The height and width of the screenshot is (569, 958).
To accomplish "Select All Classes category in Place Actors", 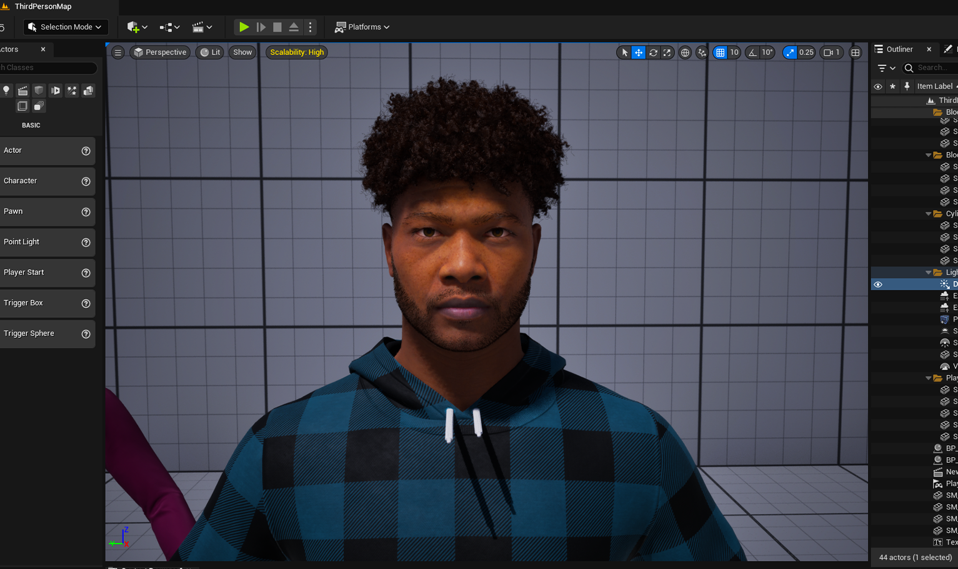I will 39,106.
